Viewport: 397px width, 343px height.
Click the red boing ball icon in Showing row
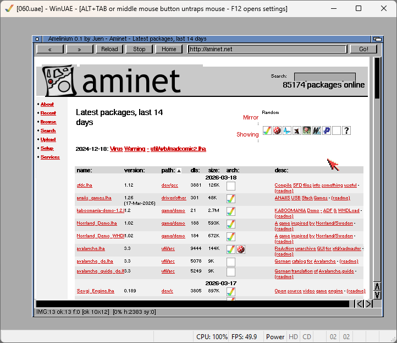click(277, 130)
